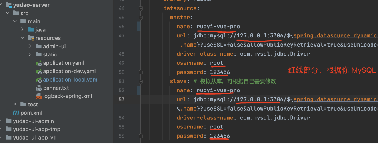
Task: Click the comment '# 模拟从库，可根据自己需要修改'
Action: point(234,81)
